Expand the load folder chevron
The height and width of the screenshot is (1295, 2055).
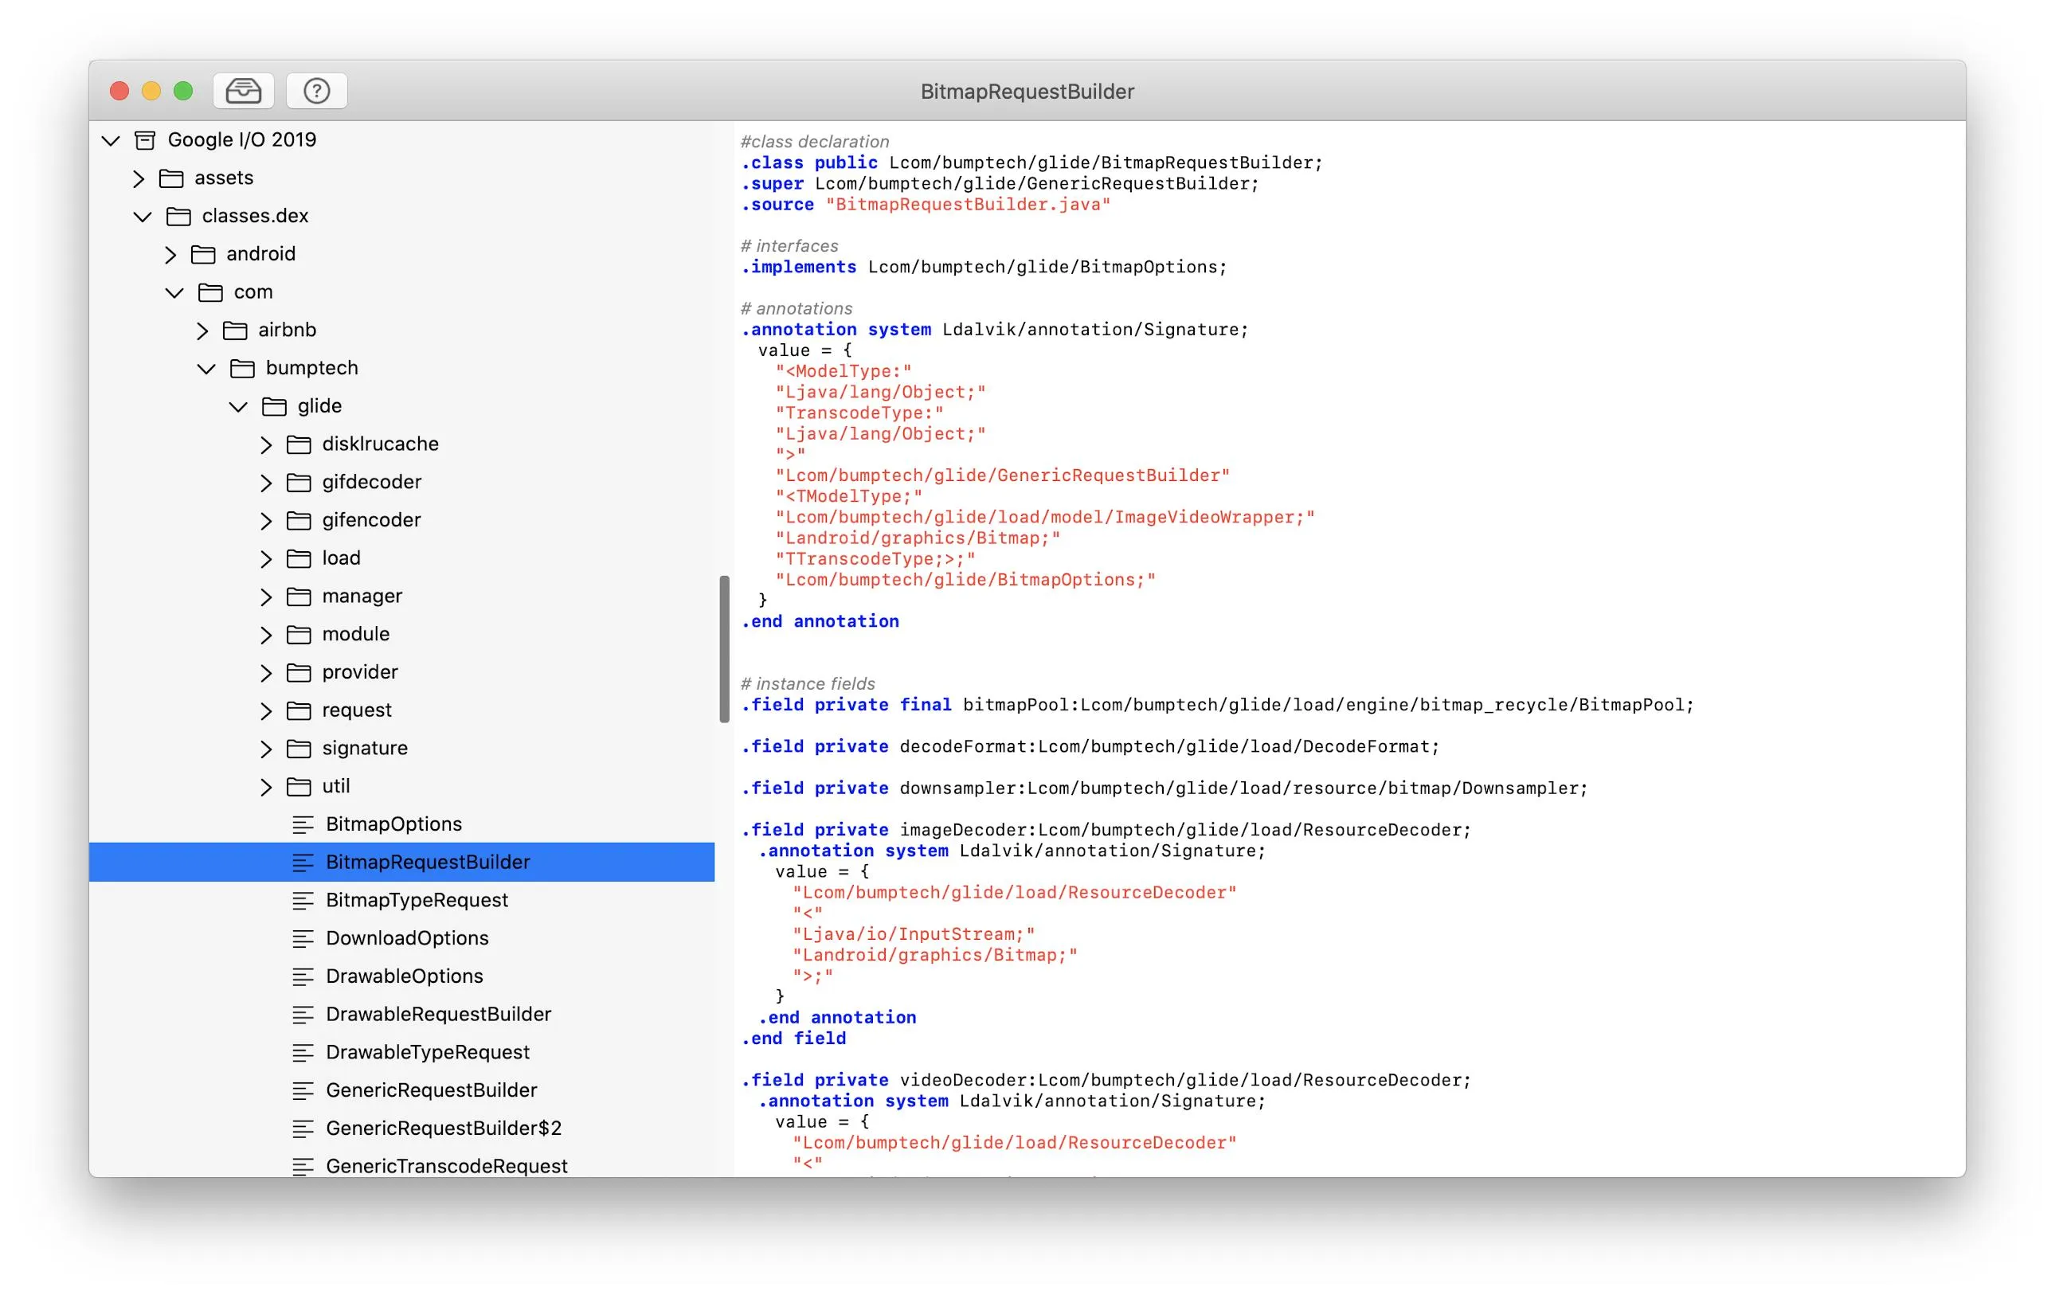[265, 559]
